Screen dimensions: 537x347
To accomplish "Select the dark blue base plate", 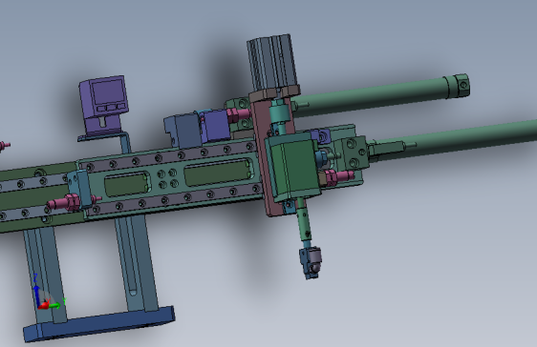I will point(99,324).
